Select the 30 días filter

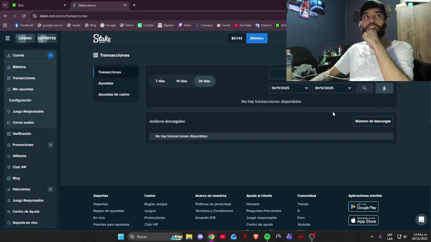click(204, 81)
